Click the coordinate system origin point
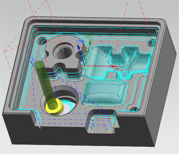 tap(85, 66)
